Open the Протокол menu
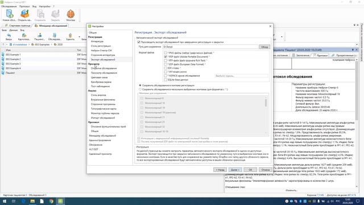 (x=24, y=6)
